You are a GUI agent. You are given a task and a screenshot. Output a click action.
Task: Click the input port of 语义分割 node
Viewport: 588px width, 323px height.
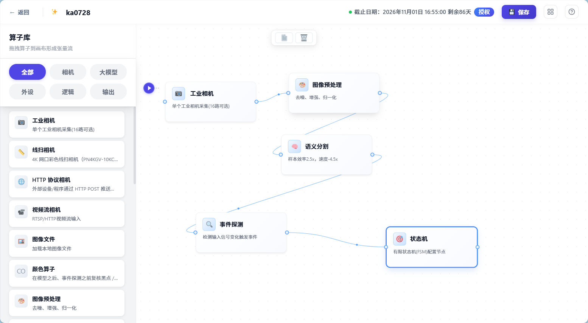(x=281, y=155)
